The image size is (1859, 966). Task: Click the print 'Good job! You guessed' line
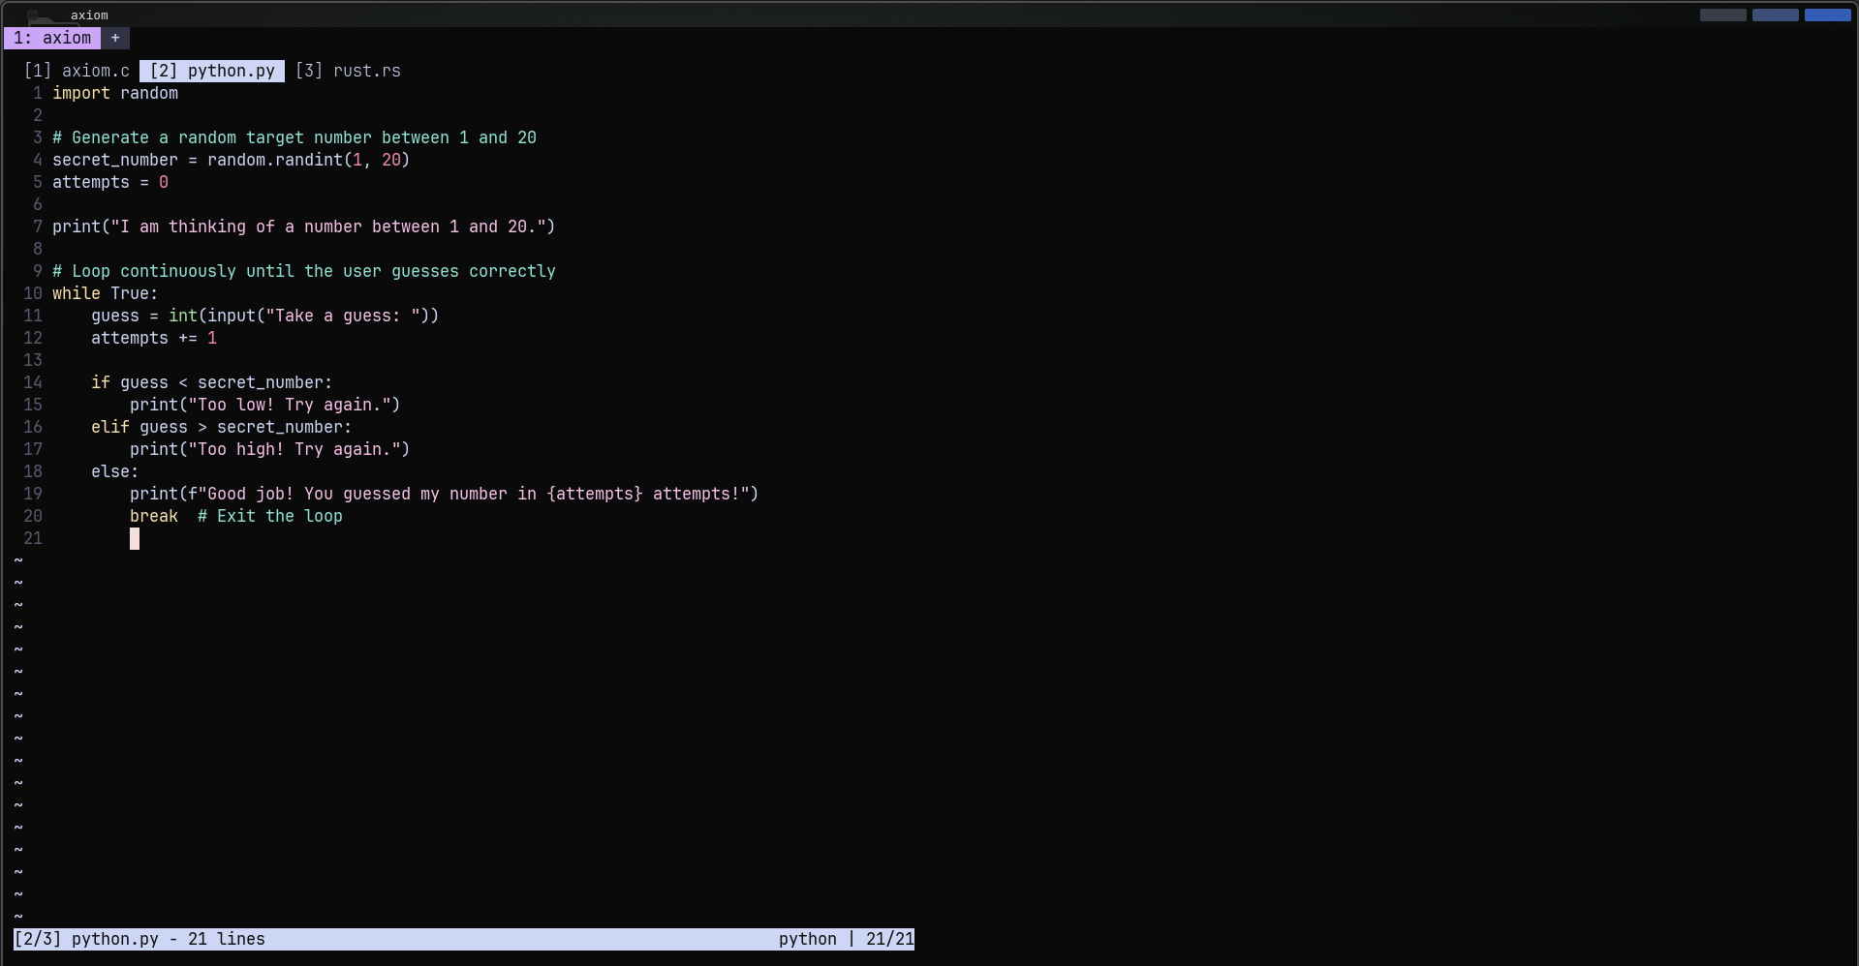click(445, 494)
